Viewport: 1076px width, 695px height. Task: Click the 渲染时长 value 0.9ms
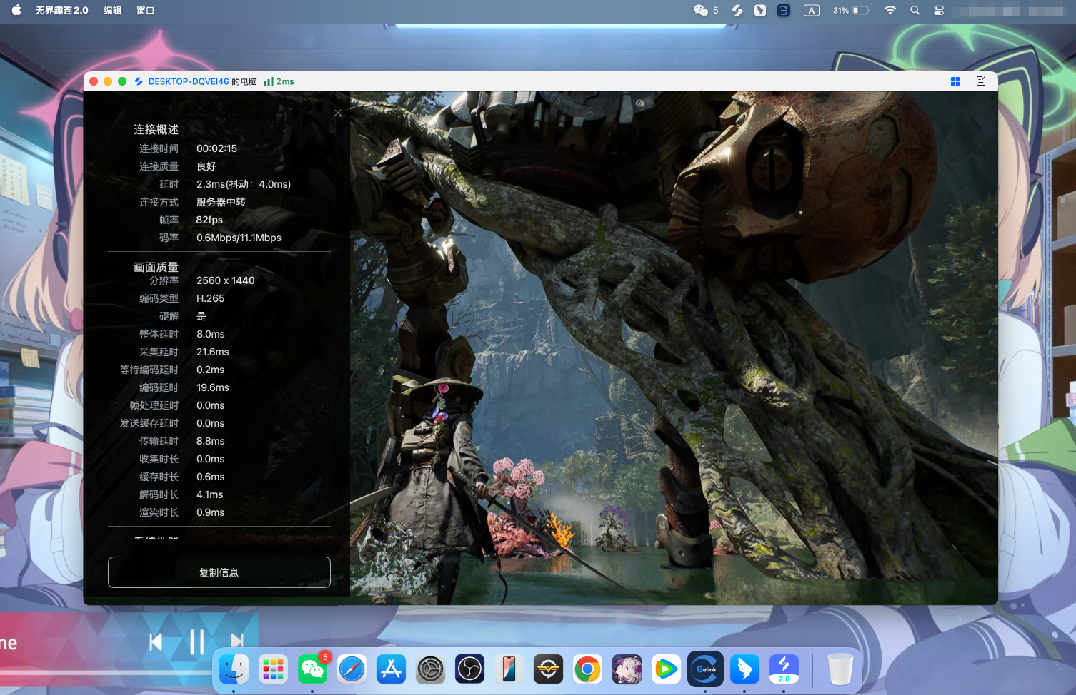pyautogui.click(x=211, y=512)
